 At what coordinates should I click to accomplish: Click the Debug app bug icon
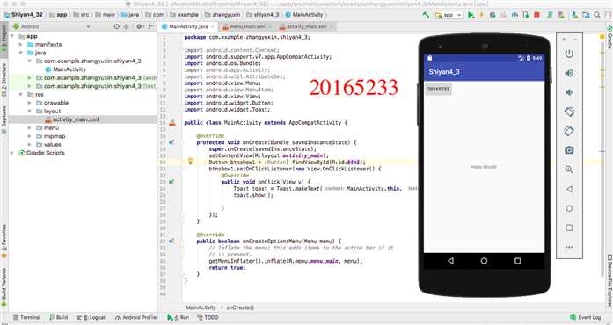point(493,15)
